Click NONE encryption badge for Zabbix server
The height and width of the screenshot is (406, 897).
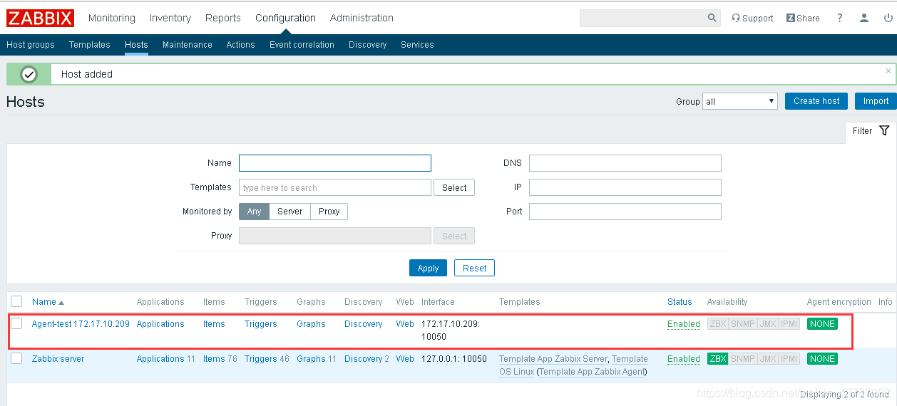pos(822,359)
